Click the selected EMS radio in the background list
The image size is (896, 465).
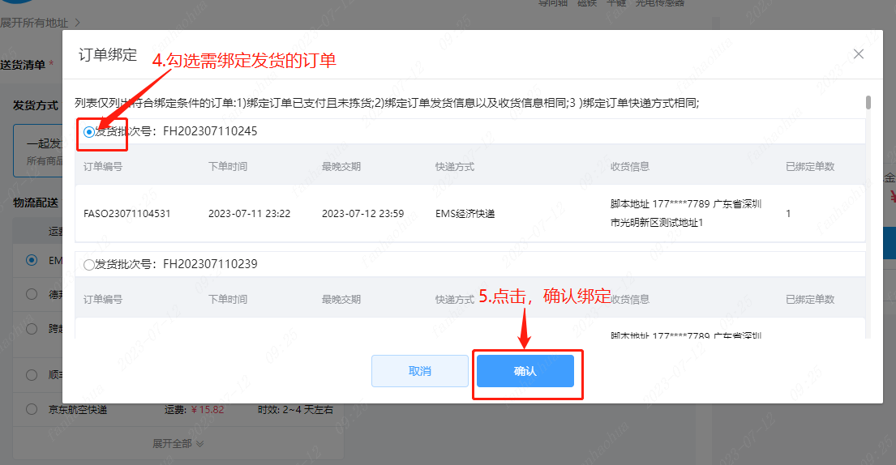[x=32, y=260]
